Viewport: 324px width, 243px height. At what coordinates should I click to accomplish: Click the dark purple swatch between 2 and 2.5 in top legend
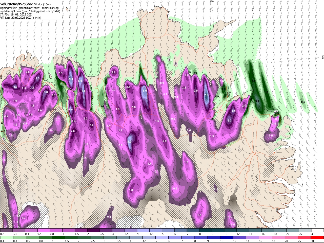pyautogui.click(x=93, y=230)
